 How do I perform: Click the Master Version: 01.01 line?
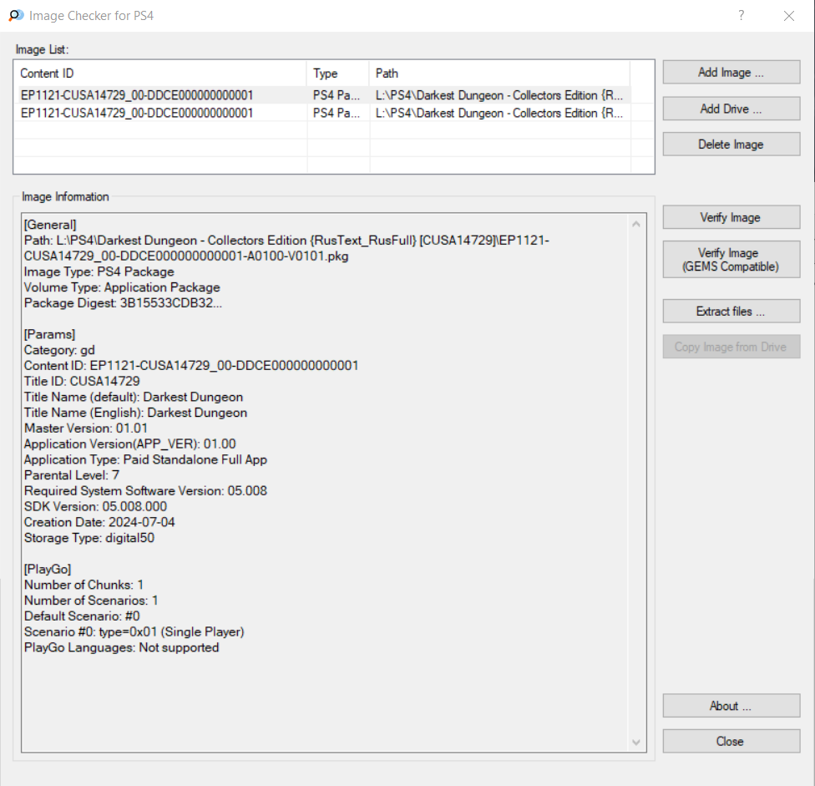86,428
